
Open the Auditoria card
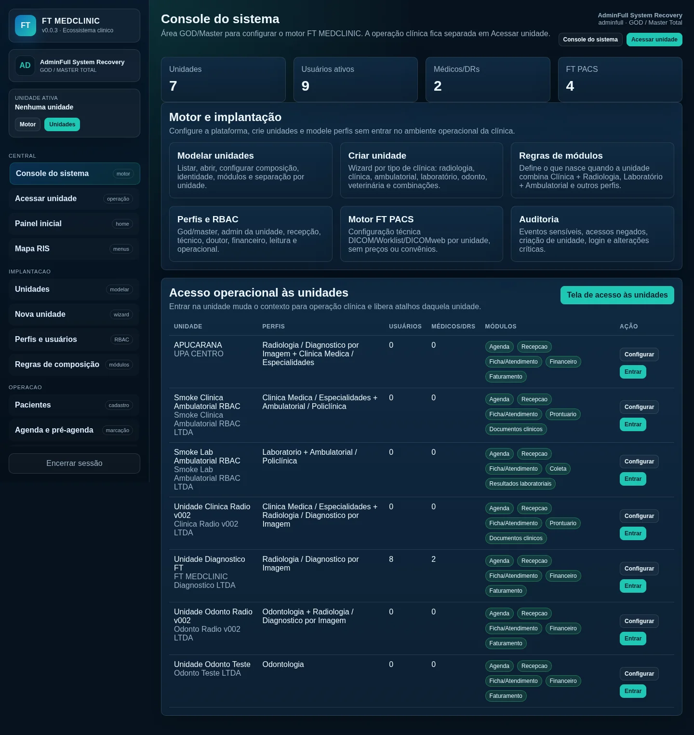[592, 234]
